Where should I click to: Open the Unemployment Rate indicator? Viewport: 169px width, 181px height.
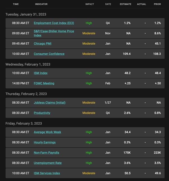(x=48, y=163)
